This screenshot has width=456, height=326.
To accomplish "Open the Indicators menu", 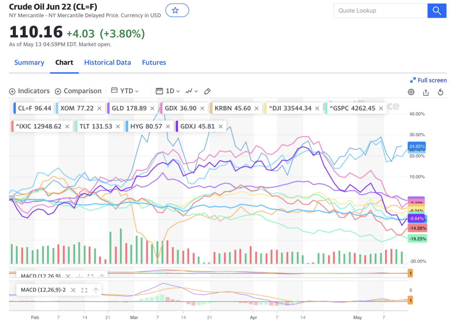I will point(30,91).
